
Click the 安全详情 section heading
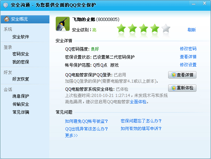pyautogui.click(x=64, y=40)
